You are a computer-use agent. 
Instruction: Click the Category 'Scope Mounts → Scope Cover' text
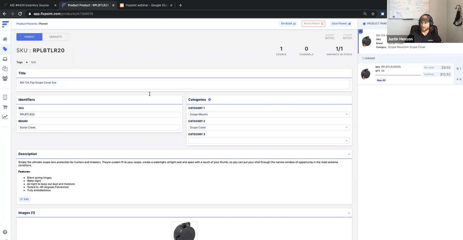coord(407,47)
